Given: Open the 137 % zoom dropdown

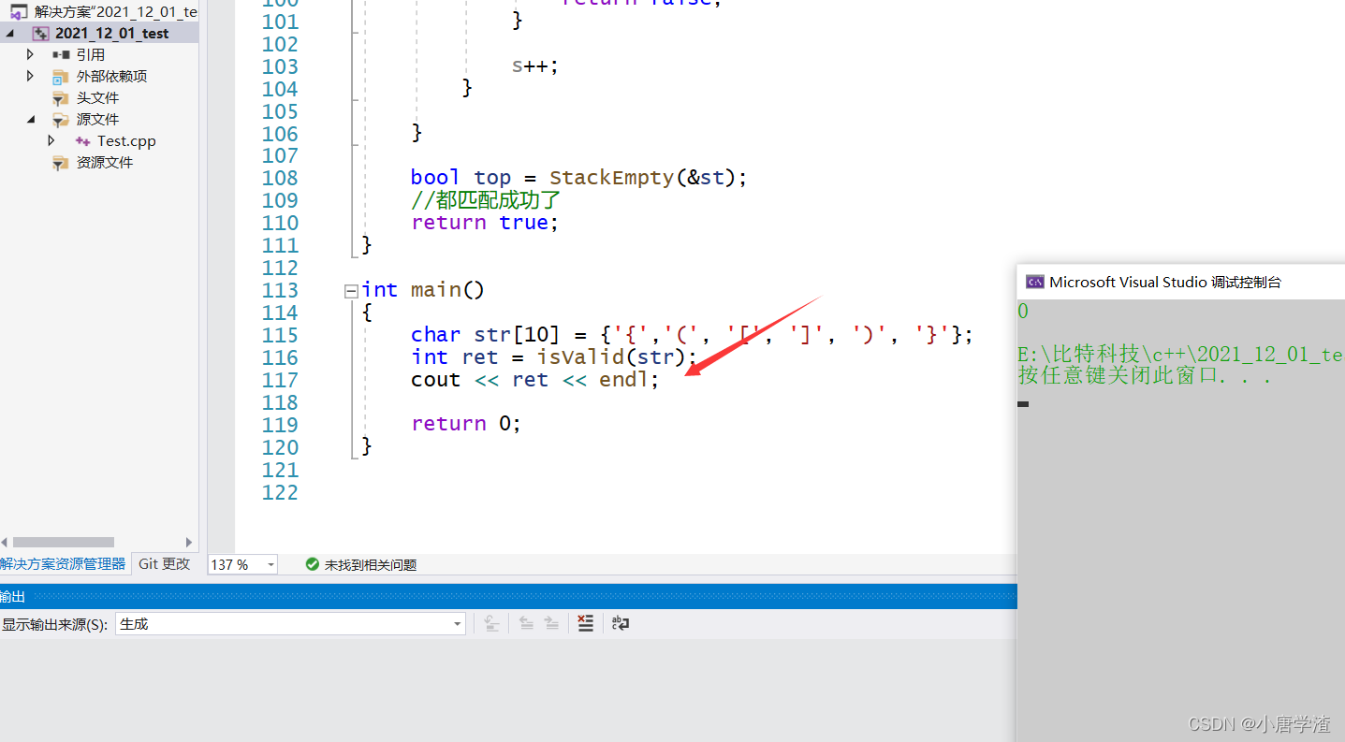Looking at the screenshot, I should coord(270,564).
